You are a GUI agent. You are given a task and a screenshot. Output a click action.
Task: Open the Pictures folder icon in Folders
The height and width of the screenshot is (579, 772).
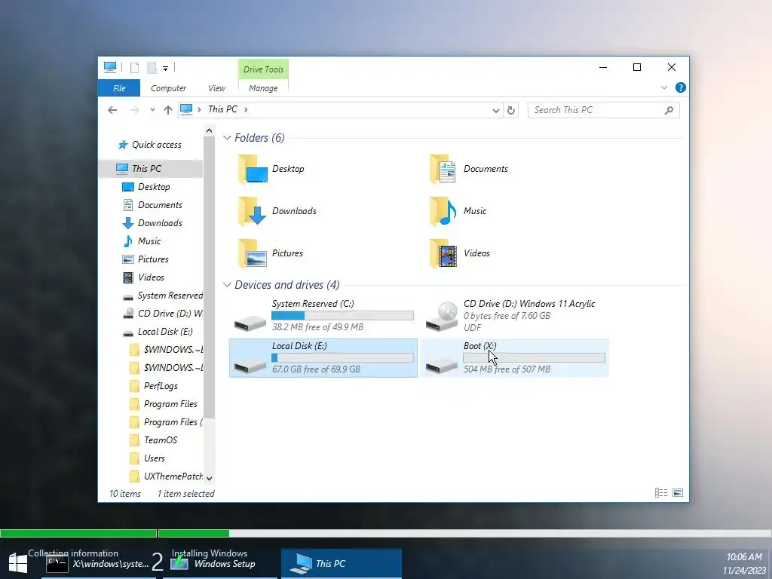pos(252,254)
